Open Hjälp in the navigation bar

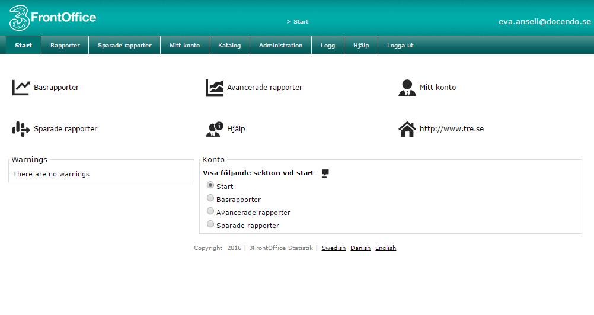click(361, 45)
